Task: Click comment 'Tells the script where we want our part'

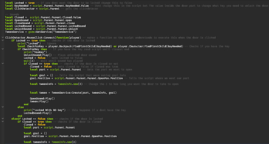Action: pos(157,78)
